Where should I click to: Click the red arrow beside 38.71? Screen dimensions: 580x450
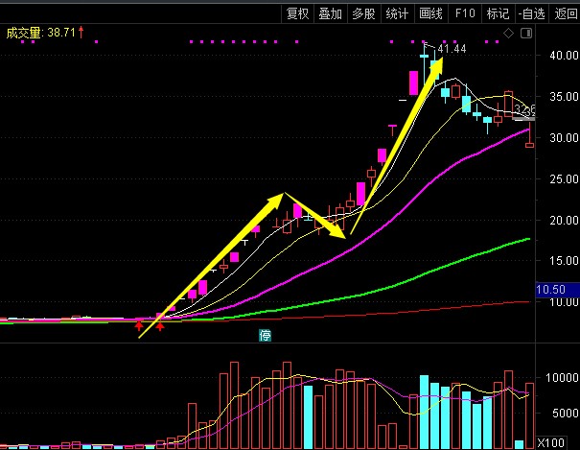(82, 33)
